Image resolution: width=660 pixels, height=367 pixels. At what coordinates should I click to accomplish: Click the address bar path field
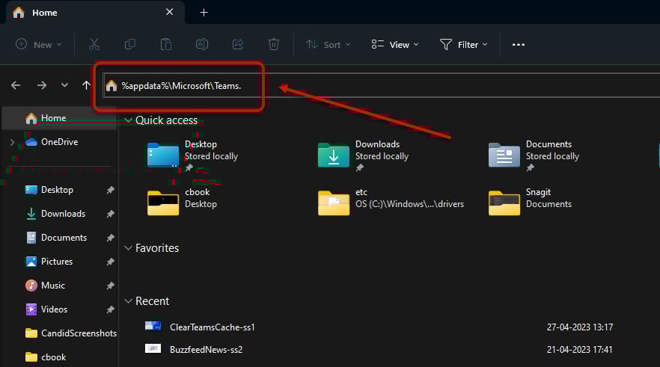click(x=381, y=86)
